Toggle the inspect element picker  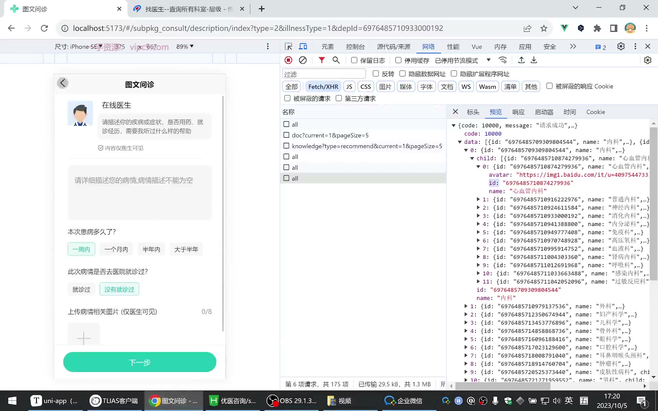(289, 47)
